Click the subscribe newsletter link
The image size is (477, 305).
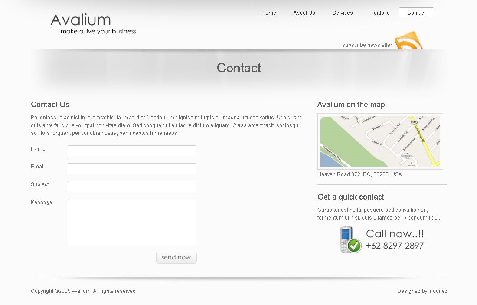tap(367, 45)
